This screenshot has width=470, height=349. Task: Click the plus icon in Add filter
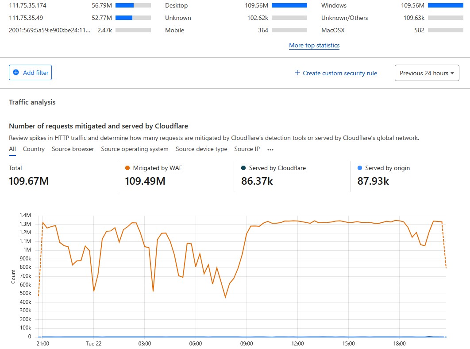[16, 73]
